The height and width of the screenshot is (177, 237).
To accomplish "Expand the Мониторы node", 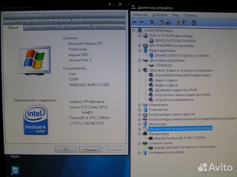I will (139, 124).
